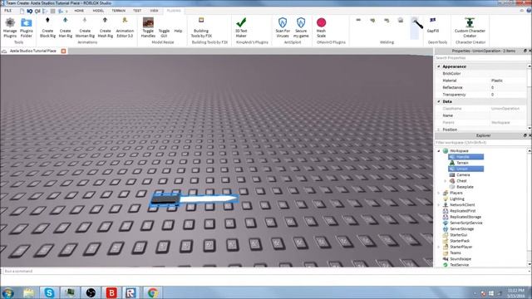Click Create Man Rig
The width and height of the screenshot is (532, 299).
[65, 27]
